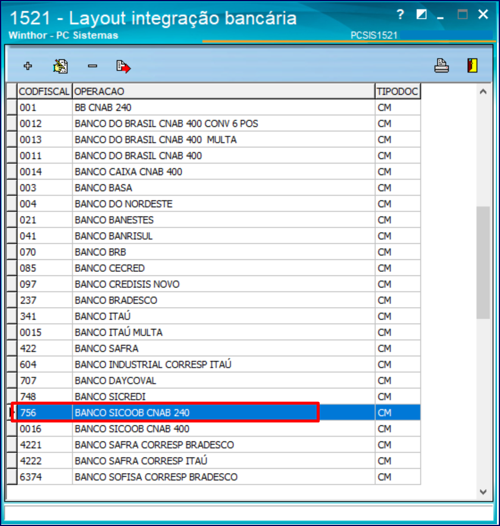Image resolution: width=500 pixels, height=526 pixels.
Task: Select BANCO DO BRASIL CNAB 400 CONV 6 POS
Action: (219, 123)
